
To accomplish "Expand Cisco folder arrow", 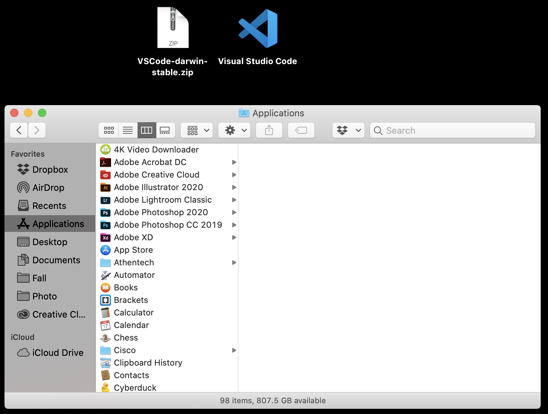I will click(x=234, y=350).
